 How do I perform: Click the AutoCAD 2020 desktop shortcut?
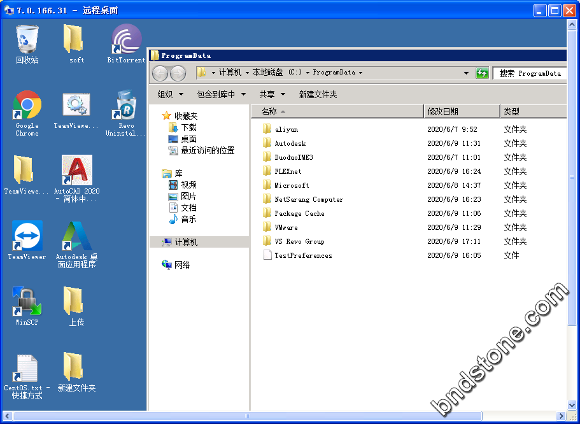click(x=76, y=171)
